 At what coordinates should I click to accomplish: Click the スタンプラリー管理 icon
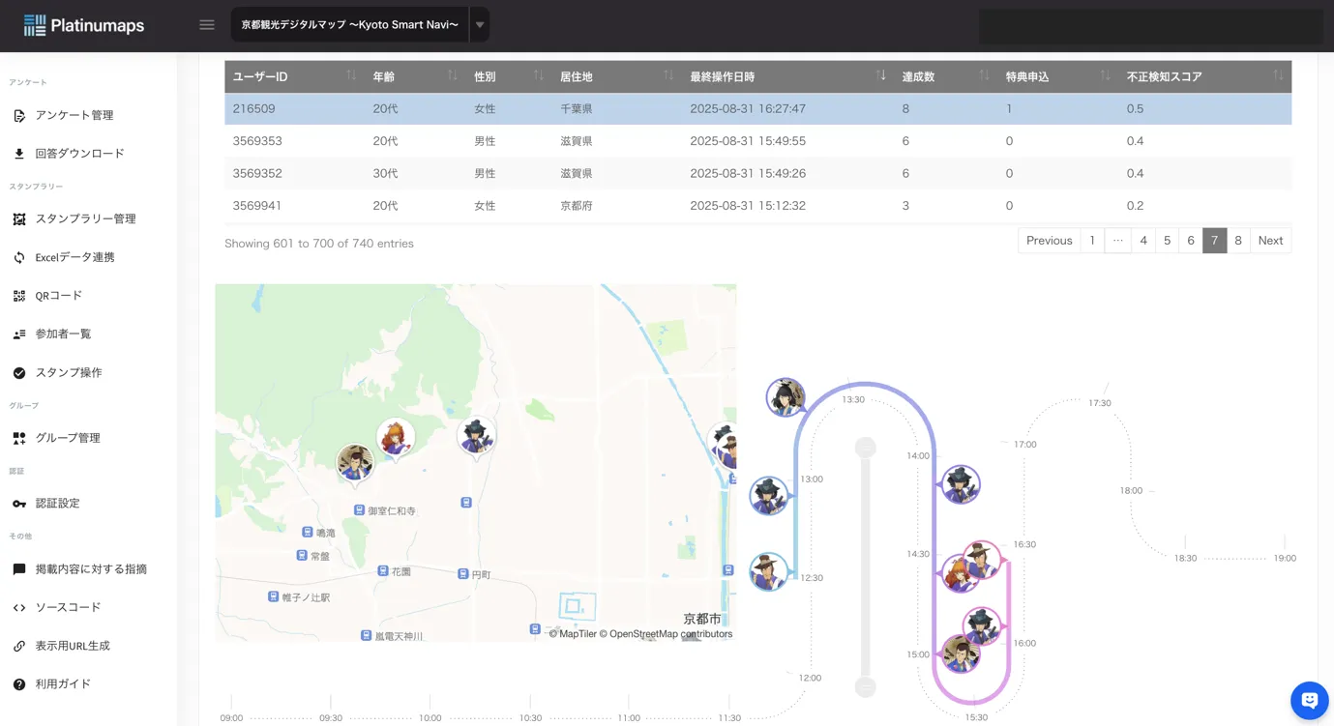(19, 219)
